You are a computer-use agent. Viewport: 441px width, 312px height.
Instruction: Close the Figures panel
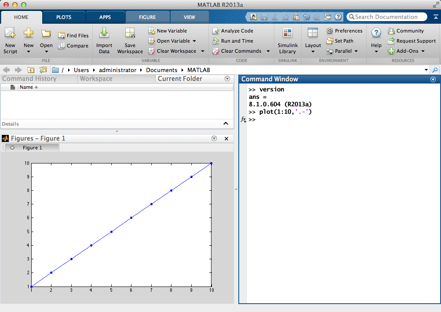226,138
